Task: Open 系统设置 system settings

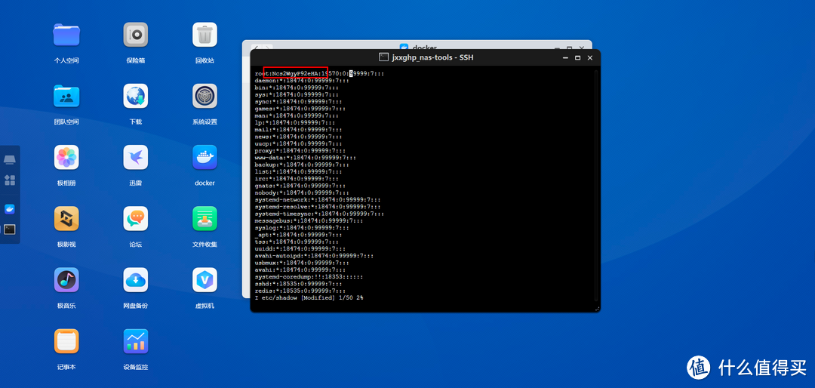Action: pos(205,96)
